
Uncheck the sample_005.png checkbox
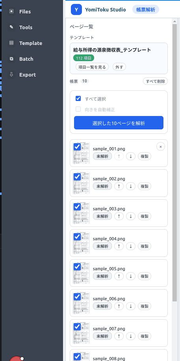pos(77,267)
